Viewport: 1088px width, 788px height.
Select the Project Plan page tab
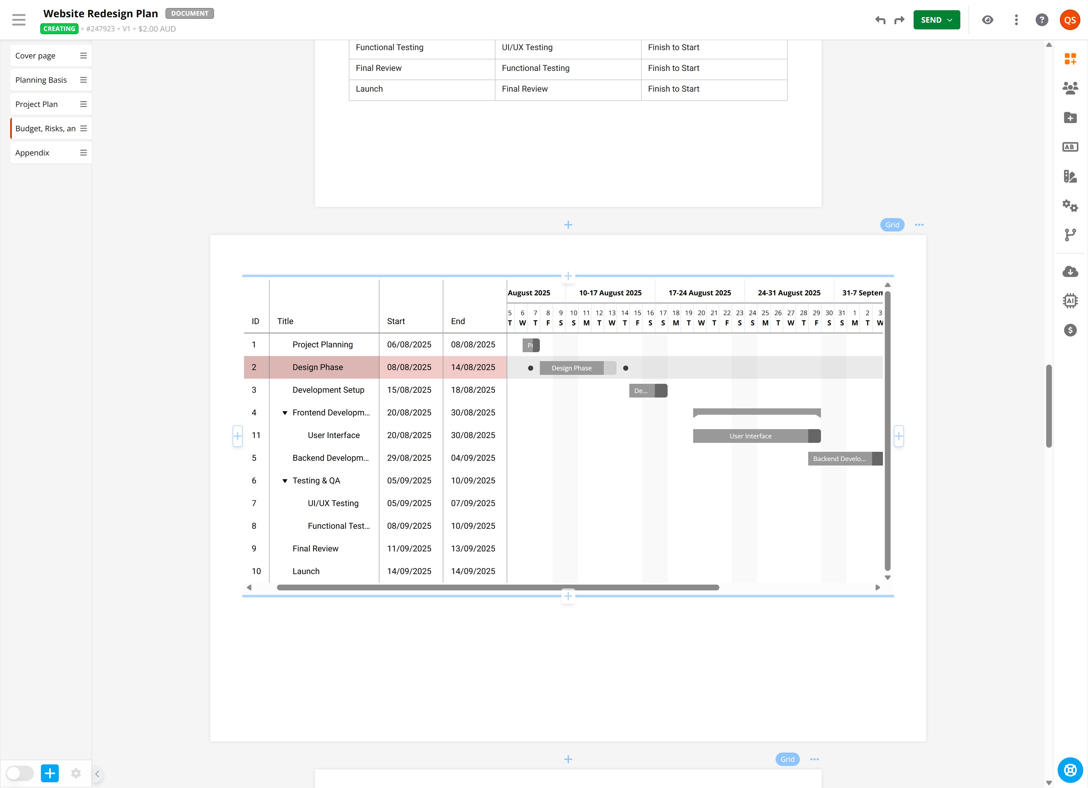click(36, 104)
